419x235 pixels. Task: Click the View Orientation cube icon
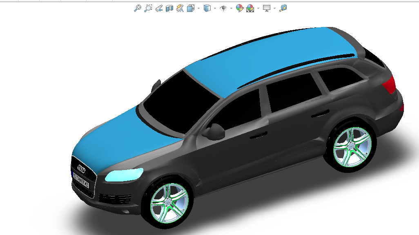pyautogui.click(x=191, y=8)
